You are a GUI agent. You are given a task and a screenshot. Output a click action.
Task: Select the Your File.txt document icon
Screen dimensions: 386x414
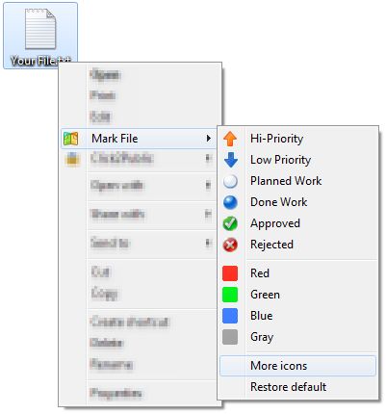coord(40,29)
